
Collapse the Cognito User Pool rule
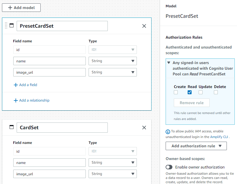point(169,63)
